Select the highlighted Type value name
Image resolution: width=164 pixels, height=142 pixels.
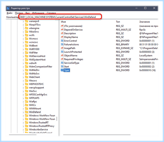click(67, 70)
